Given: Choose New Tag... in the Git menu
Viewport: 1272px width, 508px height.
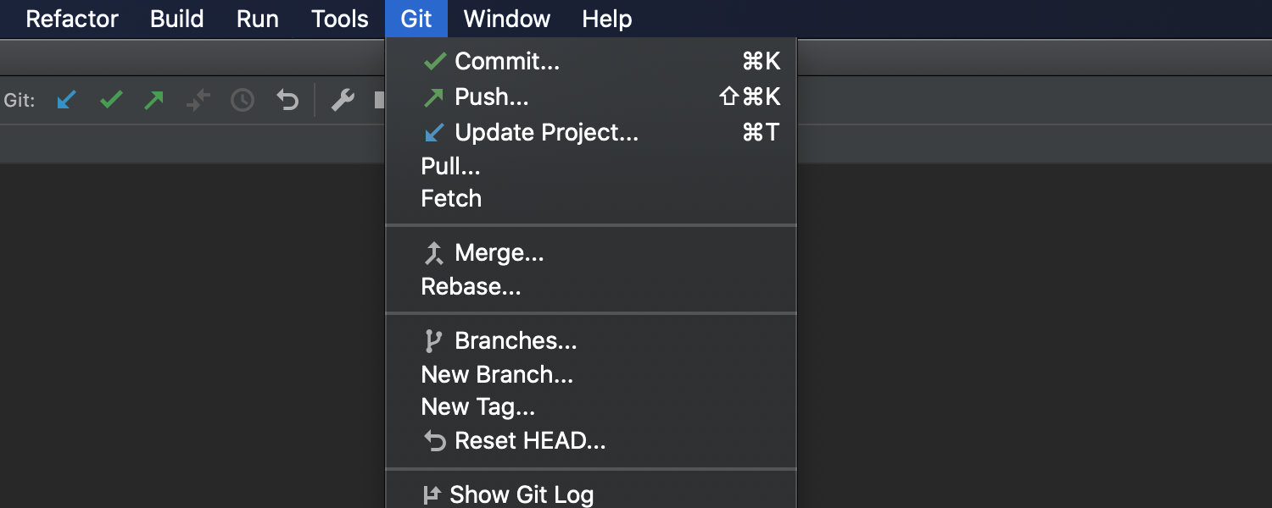Looking at the screenshot, I should pyautogui.click(x=477, y=407).
